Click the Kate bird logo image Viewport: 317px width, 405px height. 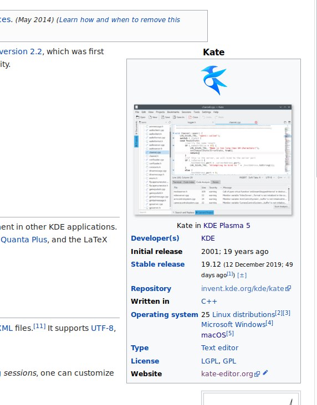pos(214,80)
